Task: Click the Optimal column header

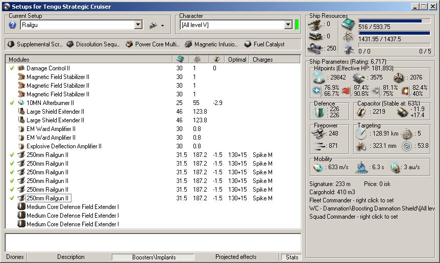Action: [x=237, y=59]
